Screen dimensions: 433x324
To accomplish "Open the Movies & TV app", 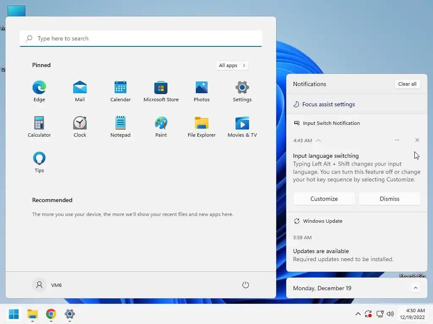I will click(x=242, y=127).
